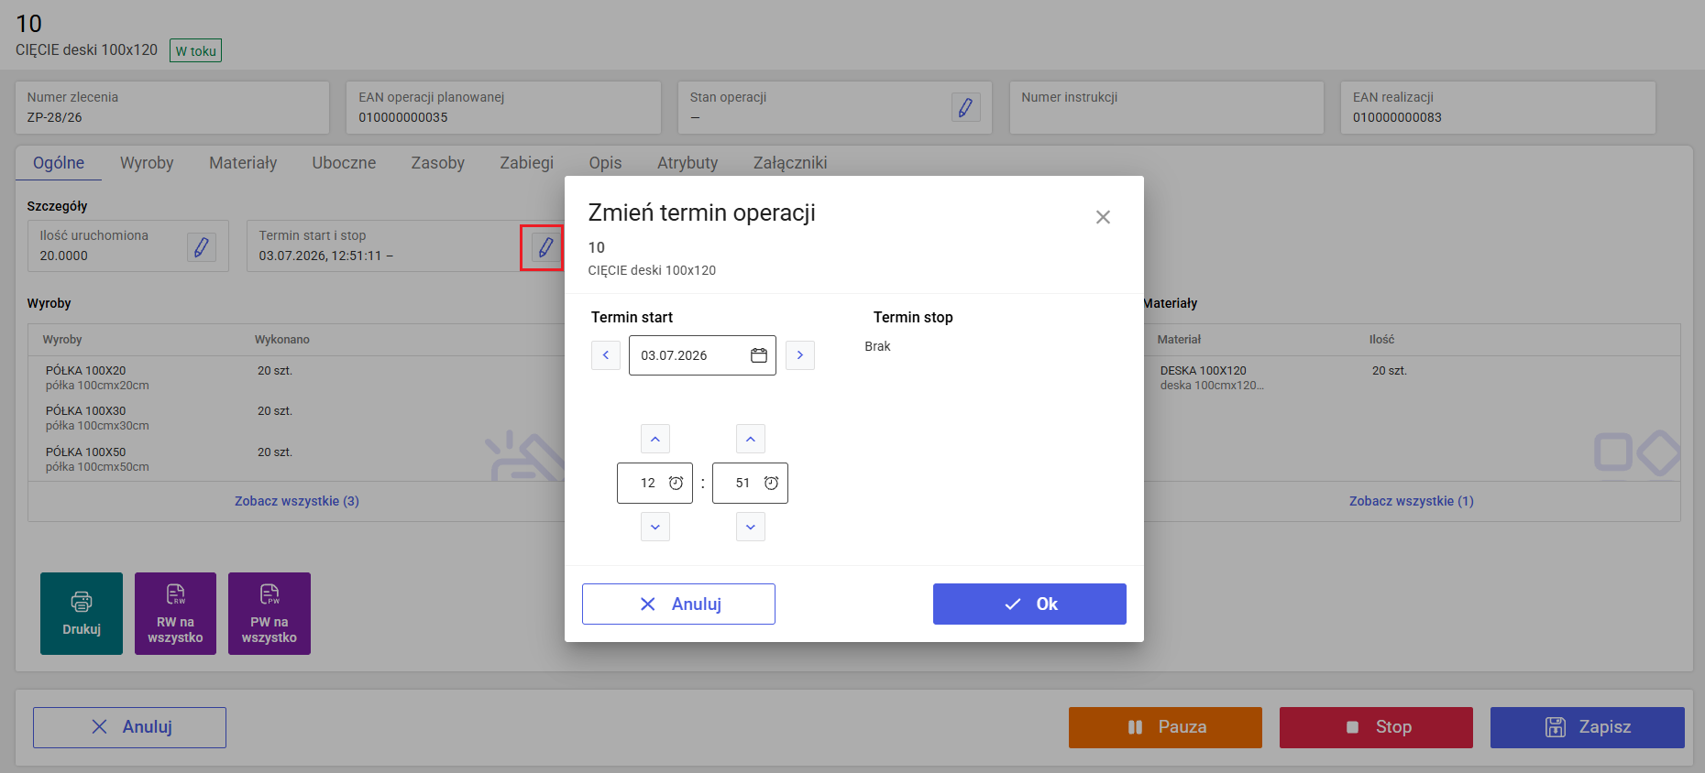1705x773 pixels.
Task: Click the Ilość column header in Materiały
Action: tap(1381, 340)
